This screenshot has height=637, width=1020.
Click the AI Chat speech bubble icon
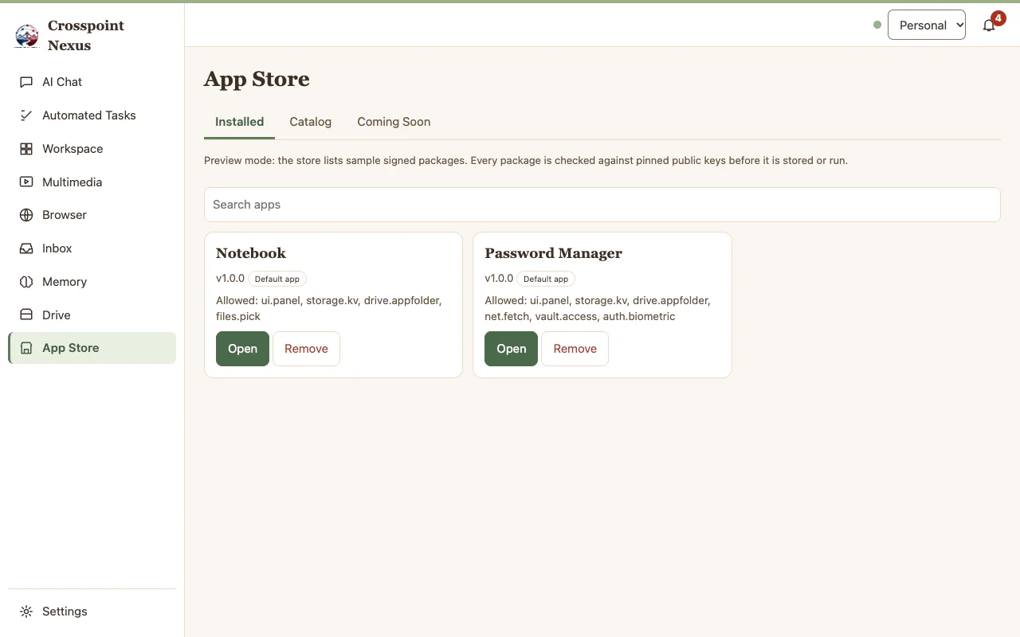[x=26, y=82]
